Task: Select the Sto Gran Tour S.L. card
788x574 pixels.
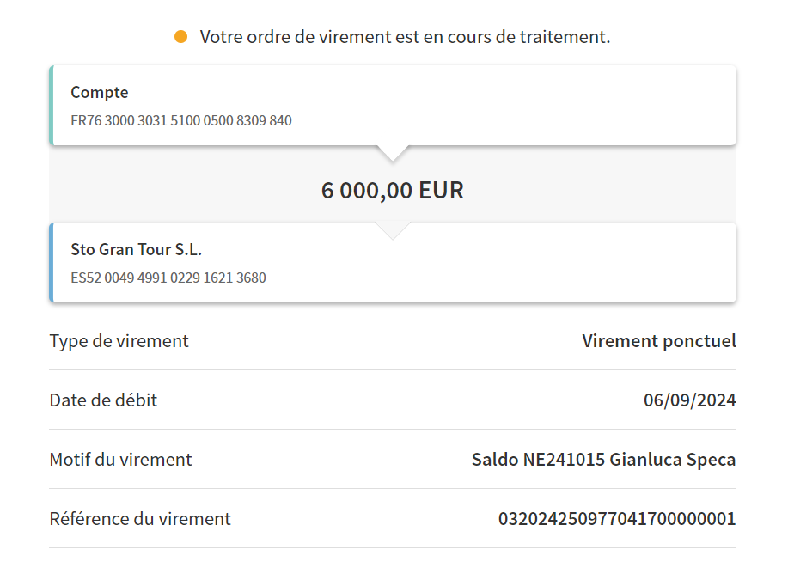Action: point(393,262)
